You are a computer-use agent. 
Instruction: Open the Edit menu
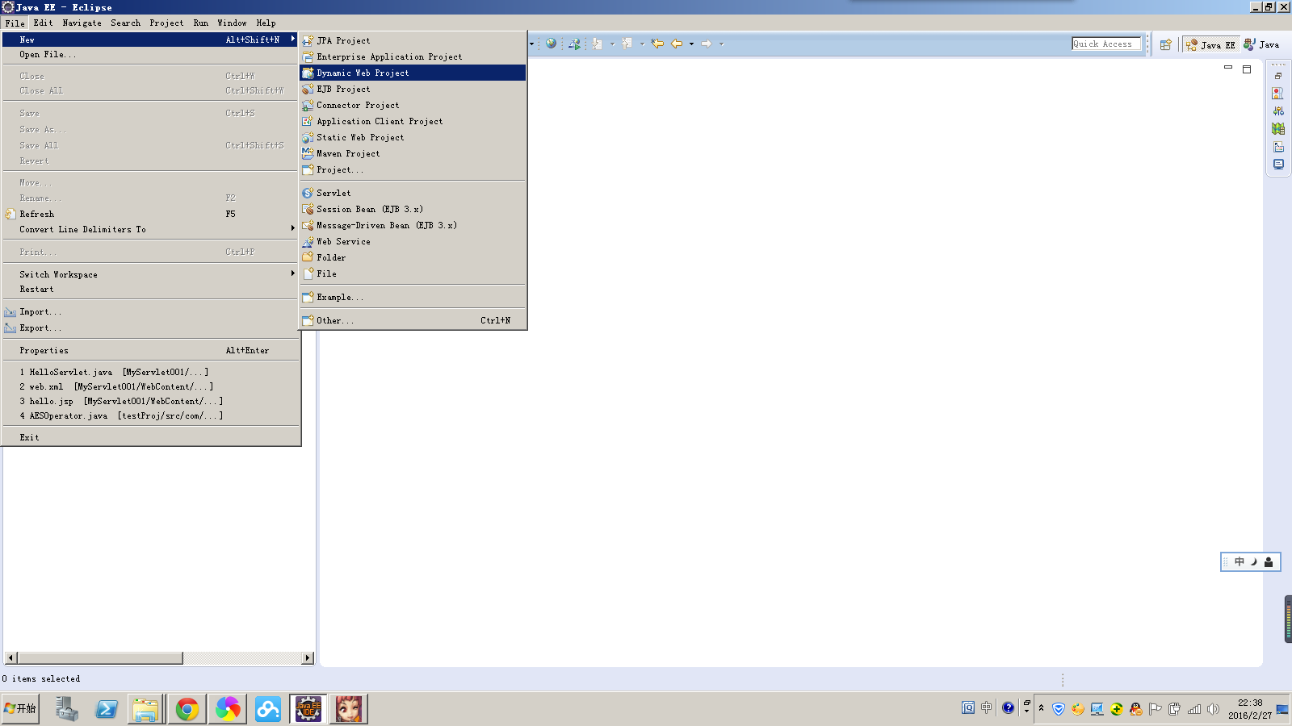43,23
